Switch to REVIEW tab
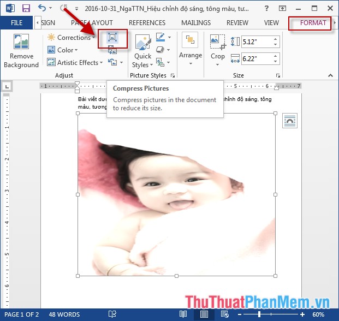This screenshot has width=339, height=321. [x=237, y=23]
